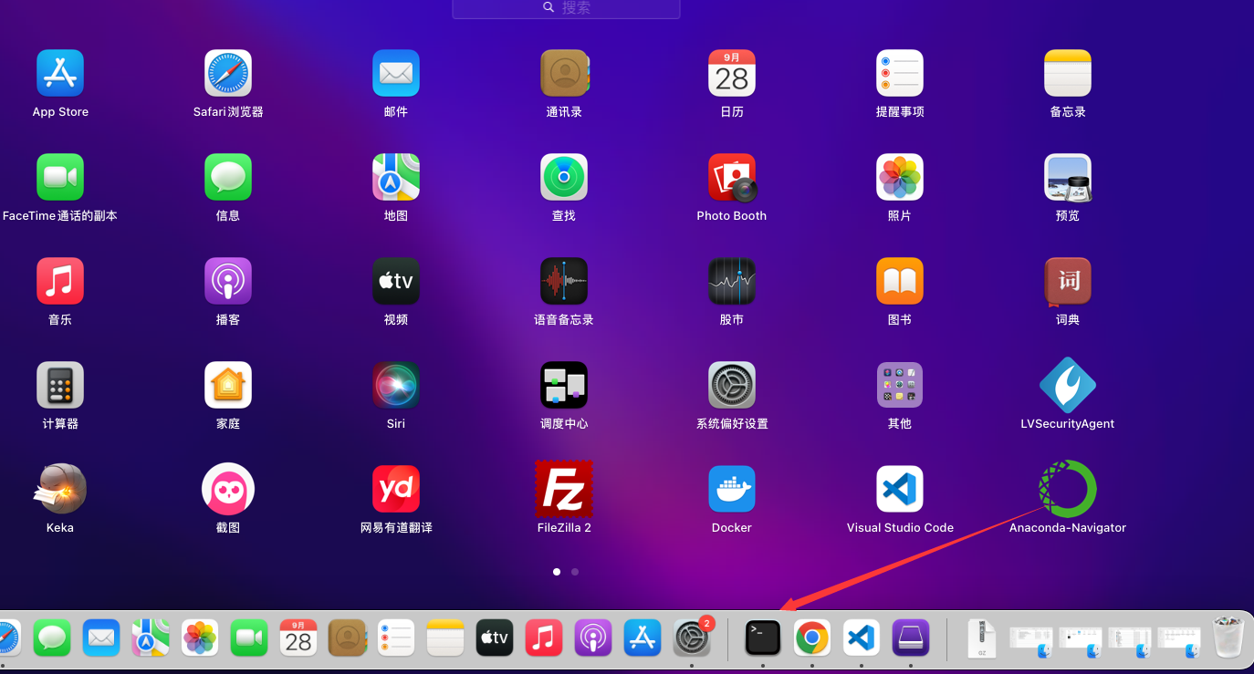
Task: Open 照片 in Launchpad grid
Action: coord(900,177)
